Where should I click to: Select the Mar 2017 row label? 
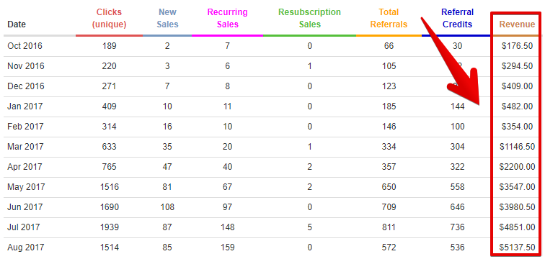(x=25, y=146)
